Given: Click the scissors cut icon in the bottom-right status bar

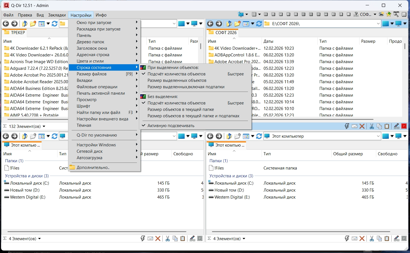Looking at the screenshot, I should [x=372, y=238].
